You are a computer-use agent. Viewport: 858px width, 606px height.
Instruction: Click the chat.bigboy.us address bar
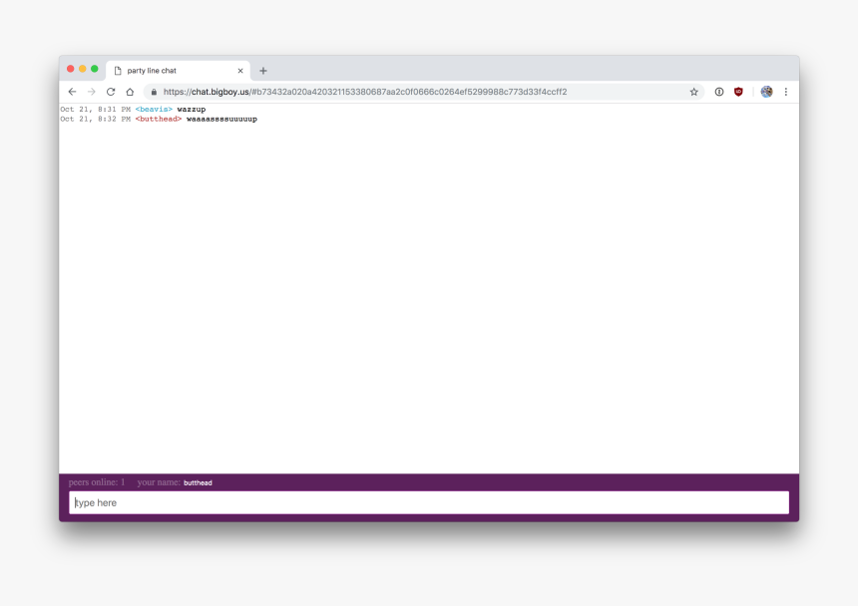click(x=399, y=92)
